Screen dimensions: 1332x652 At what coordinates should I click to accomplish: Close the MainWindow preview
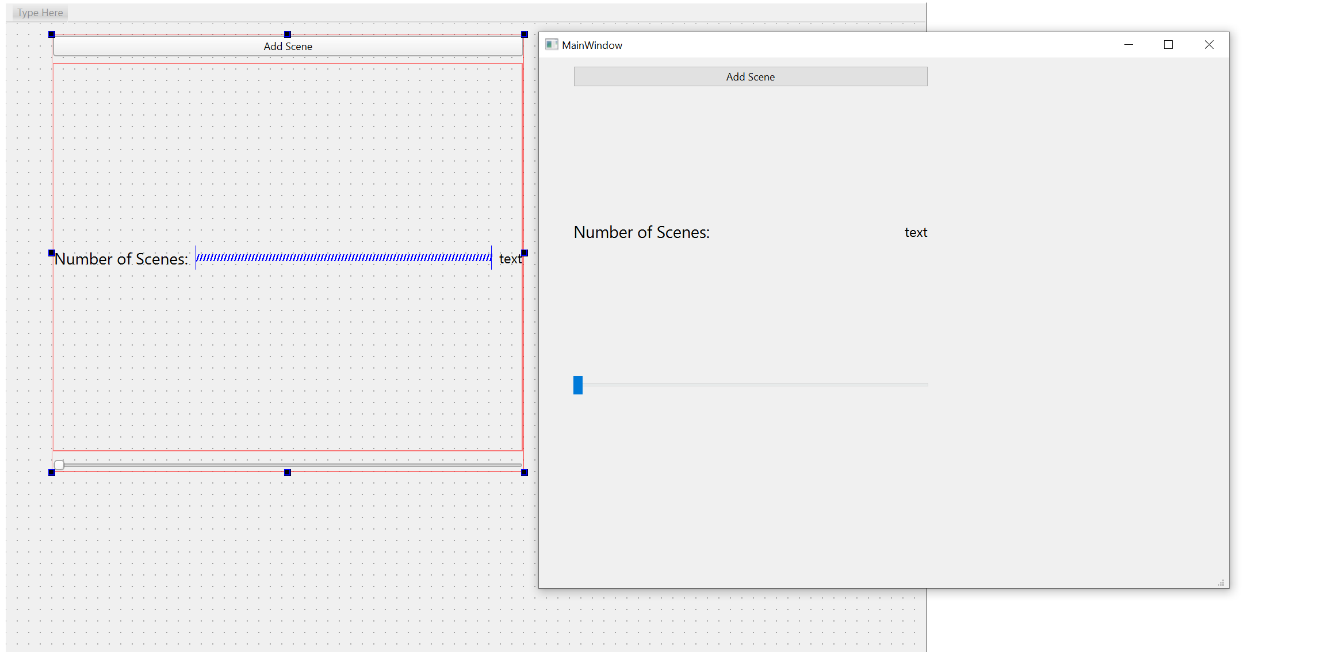(x=1209, y=45)
